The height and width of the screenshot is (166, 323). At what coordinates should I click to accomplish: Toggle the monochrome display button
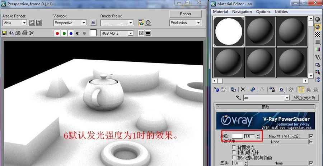click(x=84, y=33)
